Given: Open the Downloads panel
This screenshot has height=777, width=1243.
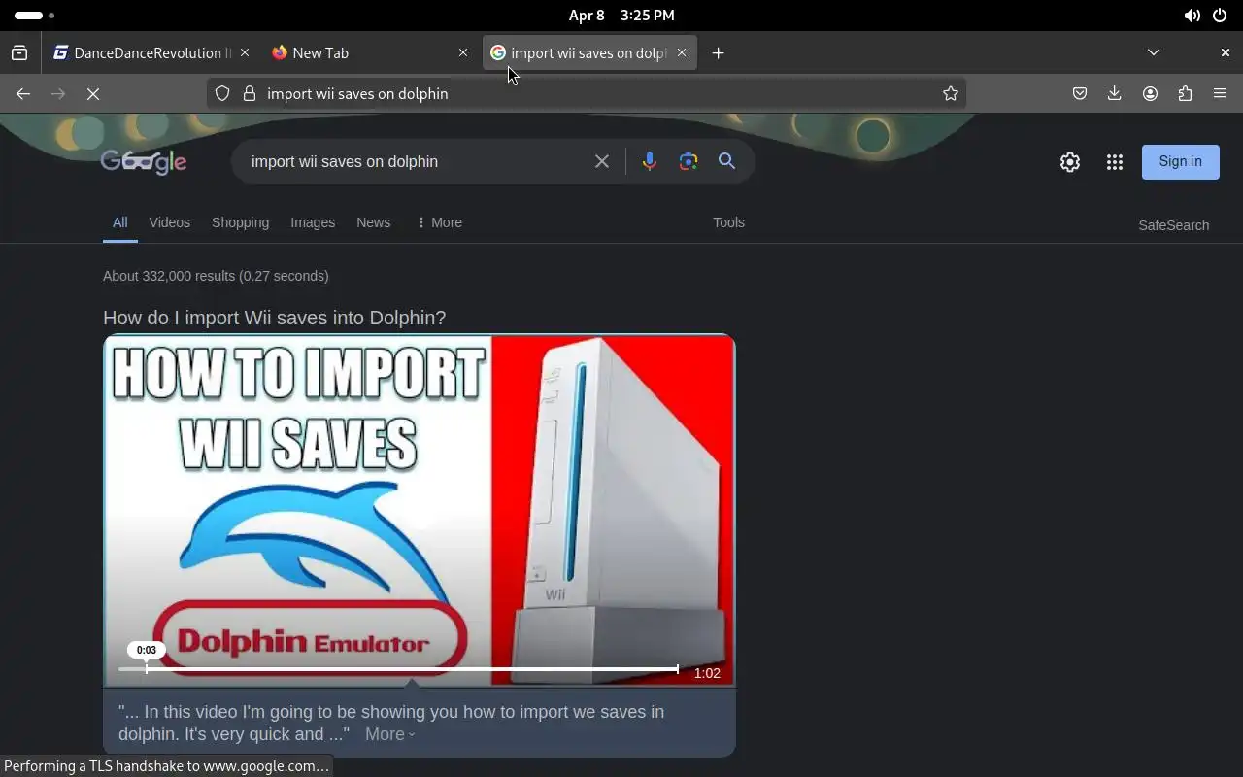Looking at the screenshot, I should [1115, 94].
